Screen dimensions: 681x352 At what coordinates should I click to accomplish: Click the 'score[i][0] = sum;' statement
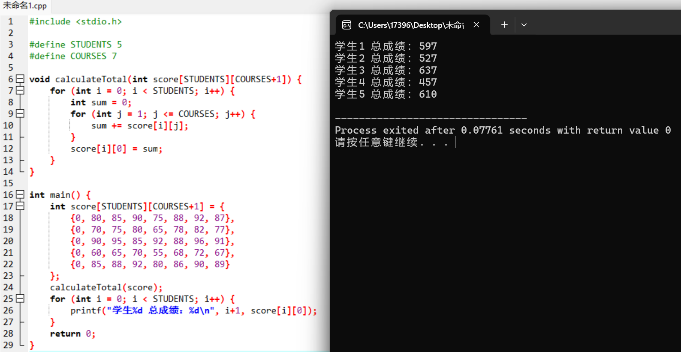coord(117,149)
